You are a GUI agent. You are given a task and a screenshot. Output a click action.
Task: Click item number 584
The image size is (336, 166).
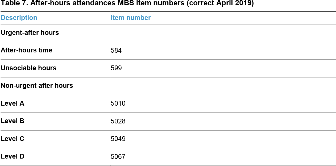click(116, 51)
